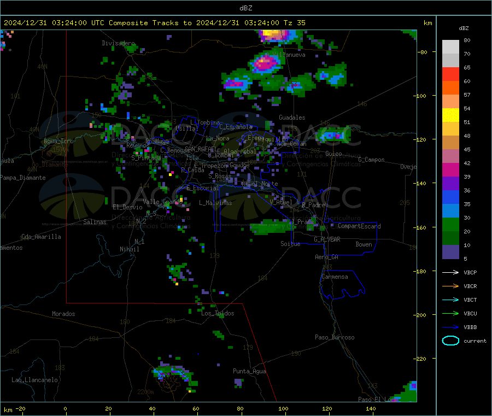Click the G_Campos place label
Image resolution: width=492 pixels, height=416 pixels.
(371, 160)
